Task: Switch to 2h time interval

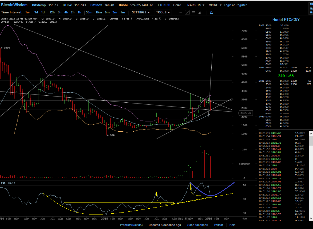Action: (73, 12)
